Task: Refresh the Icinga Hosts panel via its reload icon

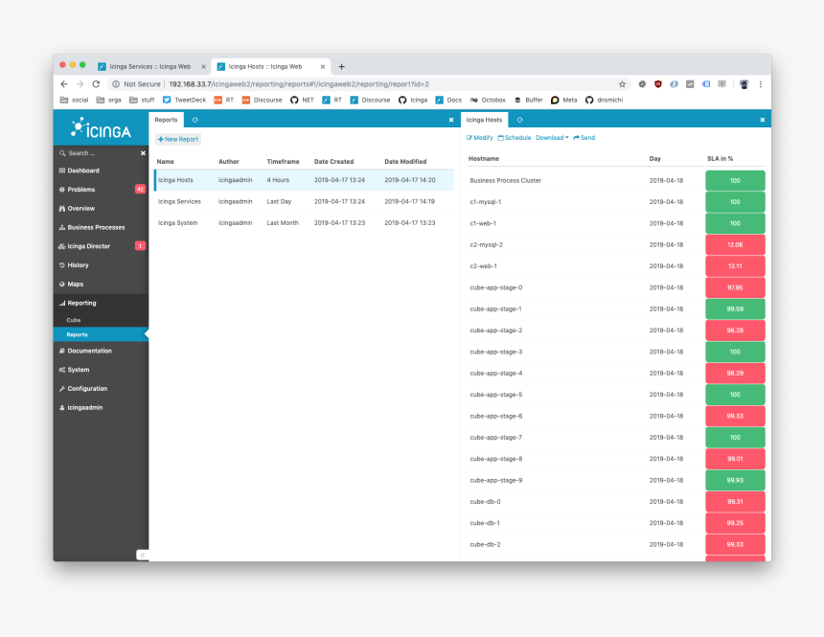Action: [519, 120]
